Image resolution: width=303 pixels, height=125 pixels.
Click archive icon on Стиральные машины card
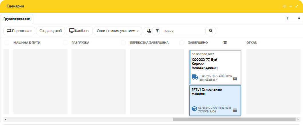pyautogui.click(x=235, y=110)
